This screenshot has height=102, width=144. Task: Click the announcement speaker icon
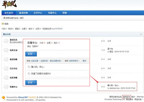(3, 24)
